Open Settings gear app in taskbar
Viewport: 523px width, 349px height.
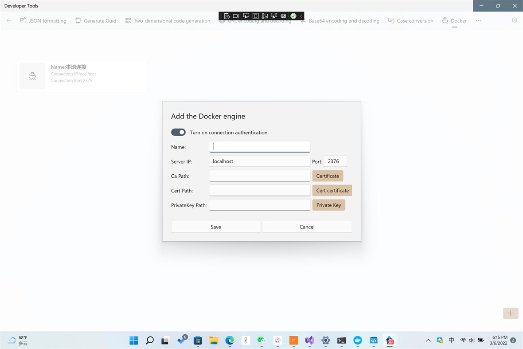pyautogui.click(x=325, y=340)
